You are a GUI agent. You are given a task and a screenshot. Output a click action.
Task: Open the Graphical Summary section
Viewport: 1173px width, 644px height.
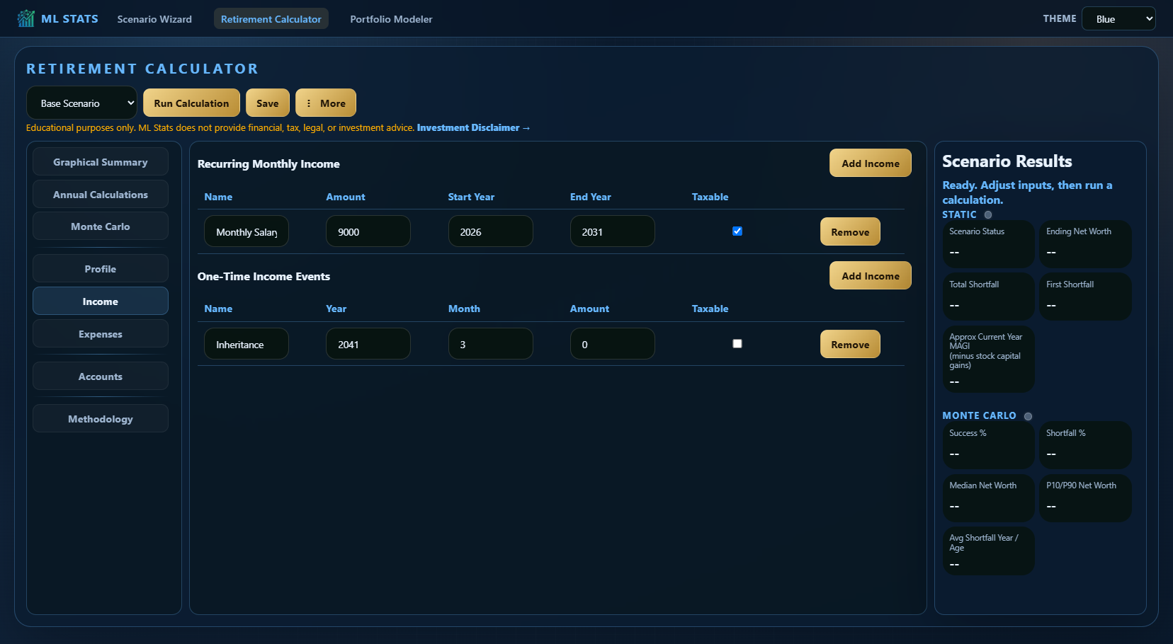(101, 162)
